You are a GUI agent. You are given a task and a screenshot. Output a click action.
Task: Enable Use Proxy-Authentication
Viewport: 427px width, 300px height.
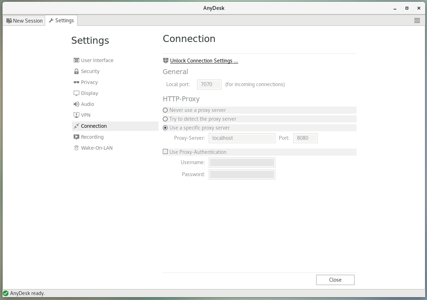coord(165,151)
